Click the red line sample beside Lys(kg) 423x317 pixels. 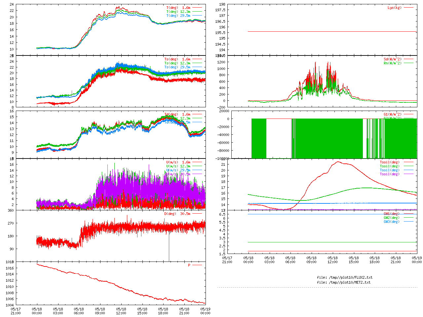point(408,8)
